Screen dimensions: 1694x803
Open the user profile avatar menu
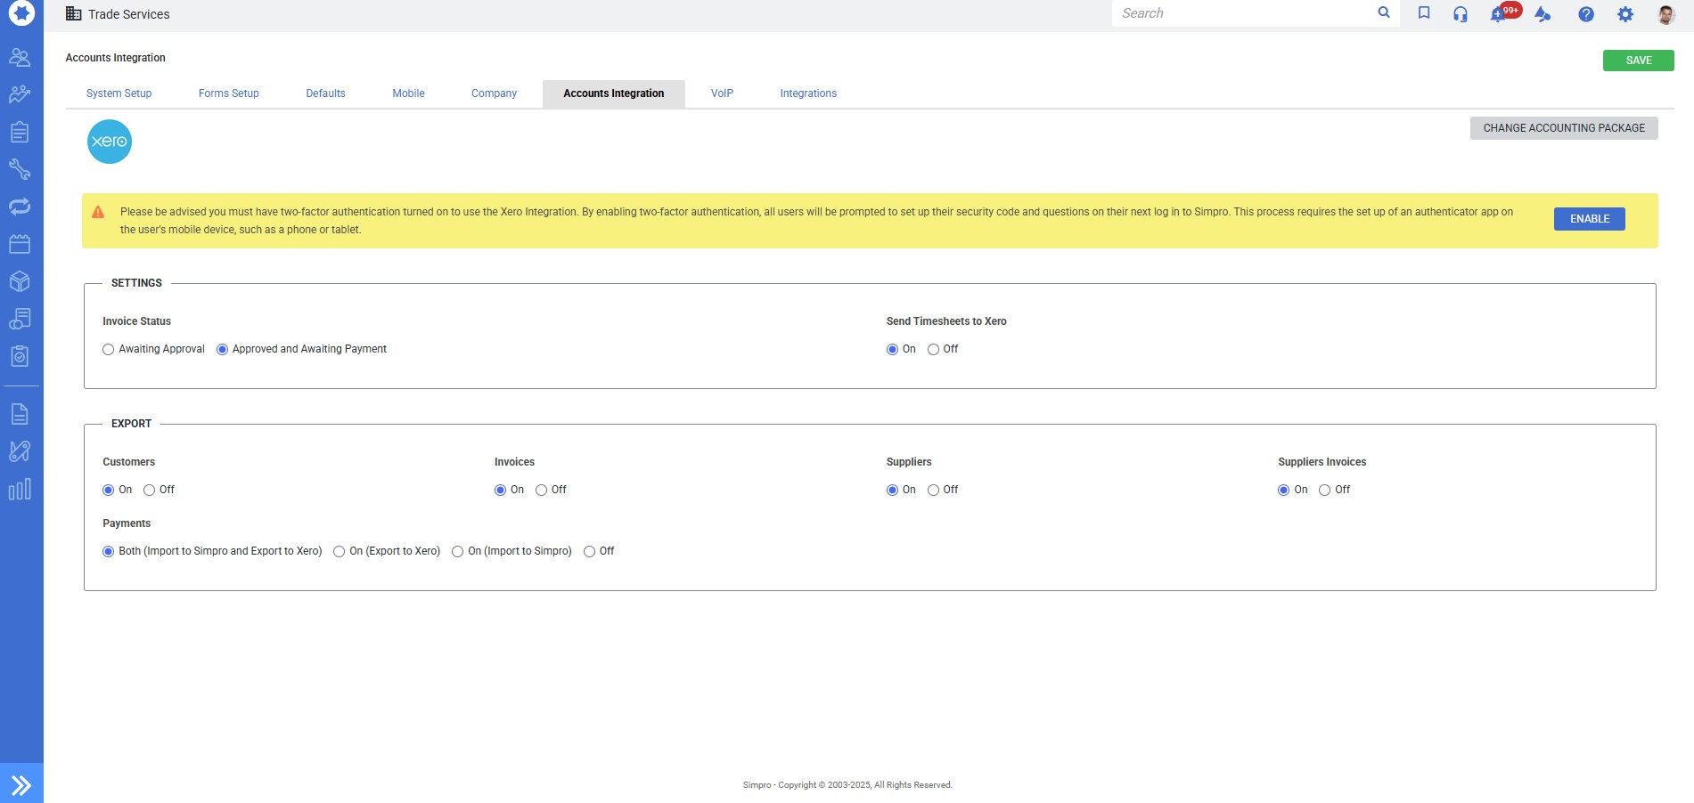pos(1665,14)
